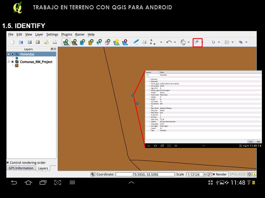Open the New Print Composer icon

coord(46,42)
